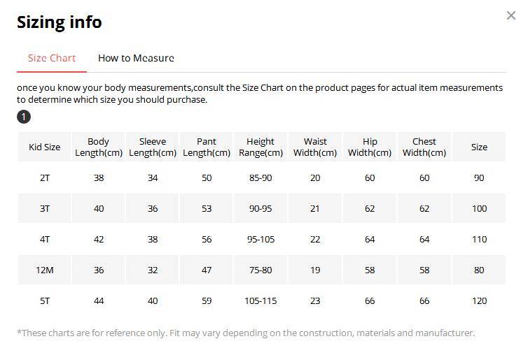The height and width of the screenshot is (355, 521).
Task: Click the 105-115 height range cell
Action: tap(260, 301)
